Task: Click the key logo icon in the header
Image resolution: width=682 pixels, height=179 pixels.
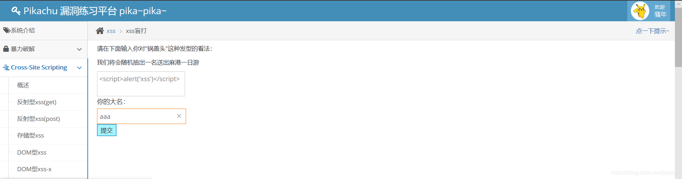Action: coord(16,11)
